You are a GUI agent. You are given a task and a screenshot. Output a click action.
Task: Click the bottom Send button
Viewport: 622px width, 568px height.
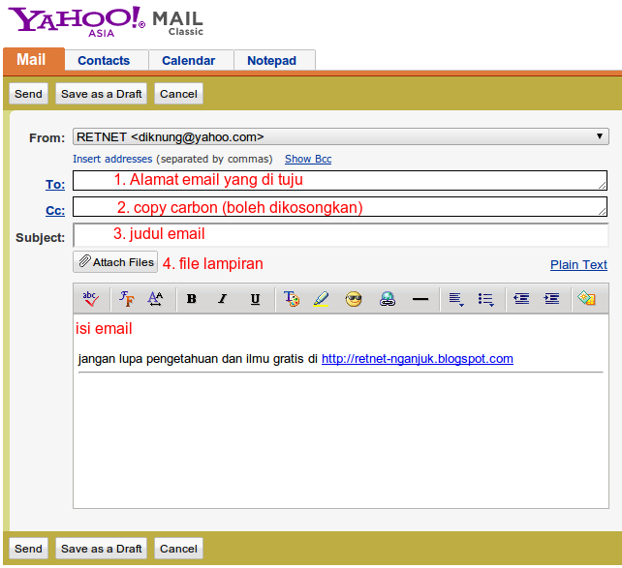(28, 549)
